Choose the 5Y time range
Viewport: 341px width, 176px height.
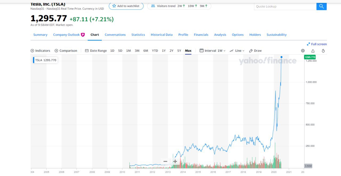pos(179,51)
